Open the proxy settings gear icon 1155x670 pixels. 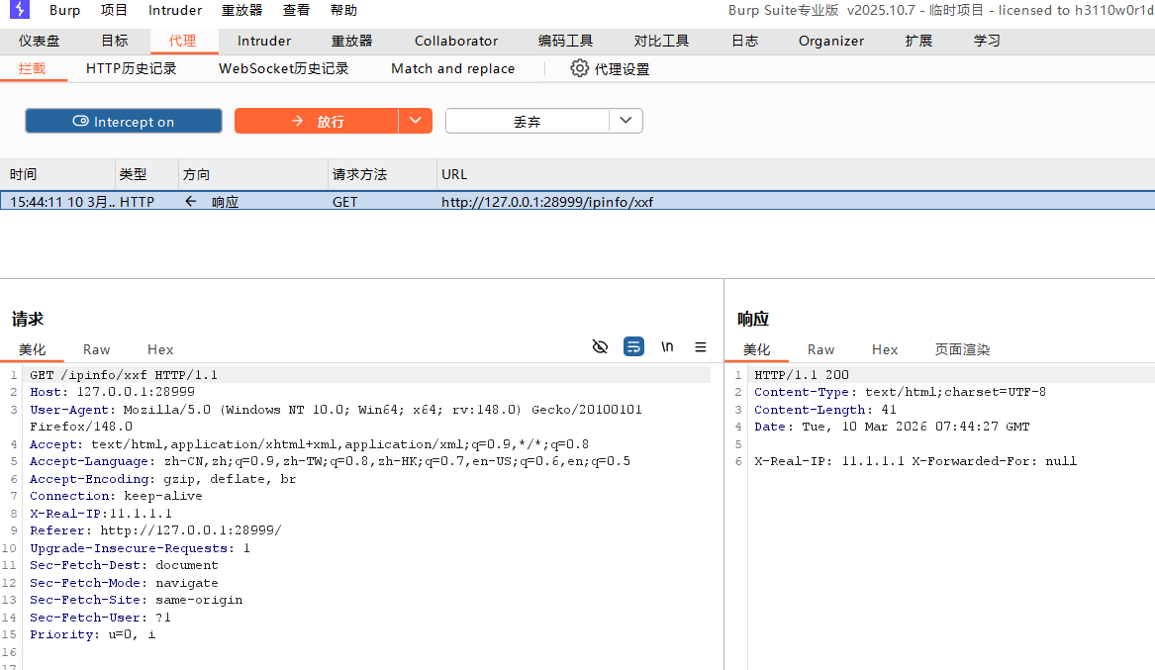click(x=580, y=68)
